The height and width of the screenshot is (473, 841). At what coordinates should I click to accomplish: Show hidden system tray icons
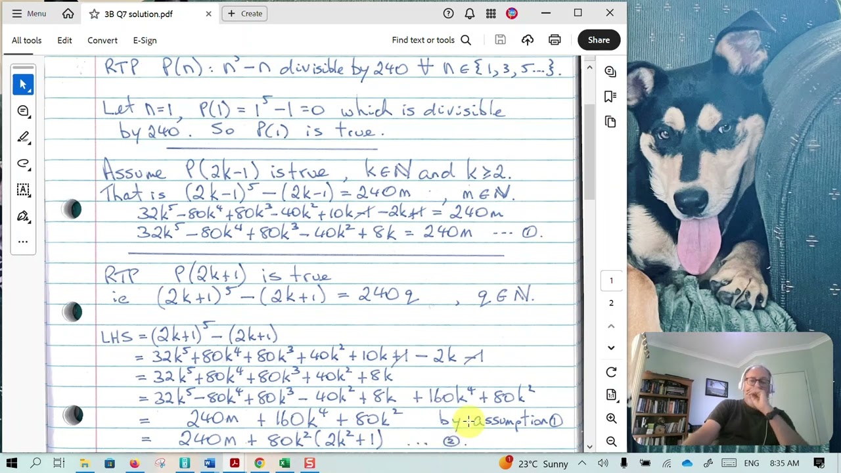582,463
